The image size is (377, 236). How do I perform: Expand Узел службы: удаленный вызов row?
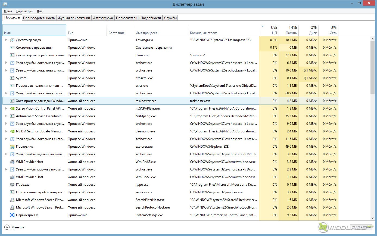pos(6,154)
